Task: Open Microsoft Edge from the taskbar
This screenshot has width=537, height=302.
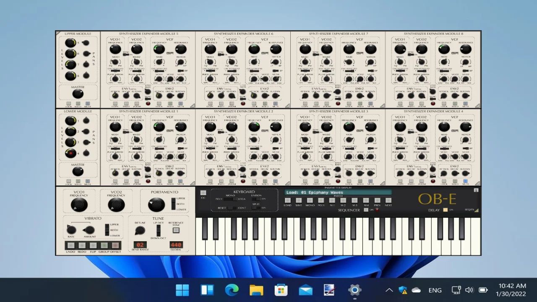Action: click(x=232, y=290)
